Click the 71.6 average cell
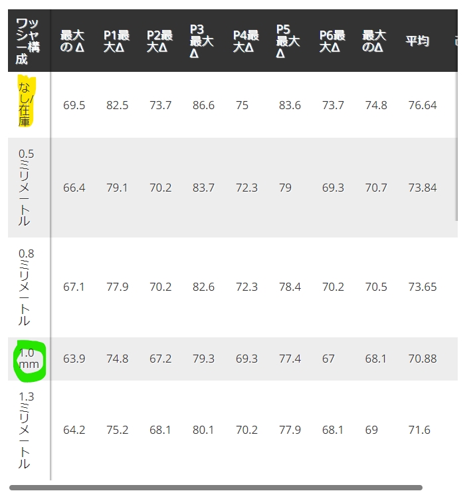475x493 pixels. tap(419, 430)
